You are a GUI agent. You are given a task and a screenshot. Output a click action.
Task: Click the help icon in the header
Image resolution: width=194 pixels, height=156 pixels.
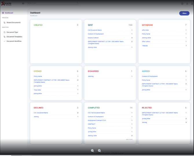coord(182,3)
